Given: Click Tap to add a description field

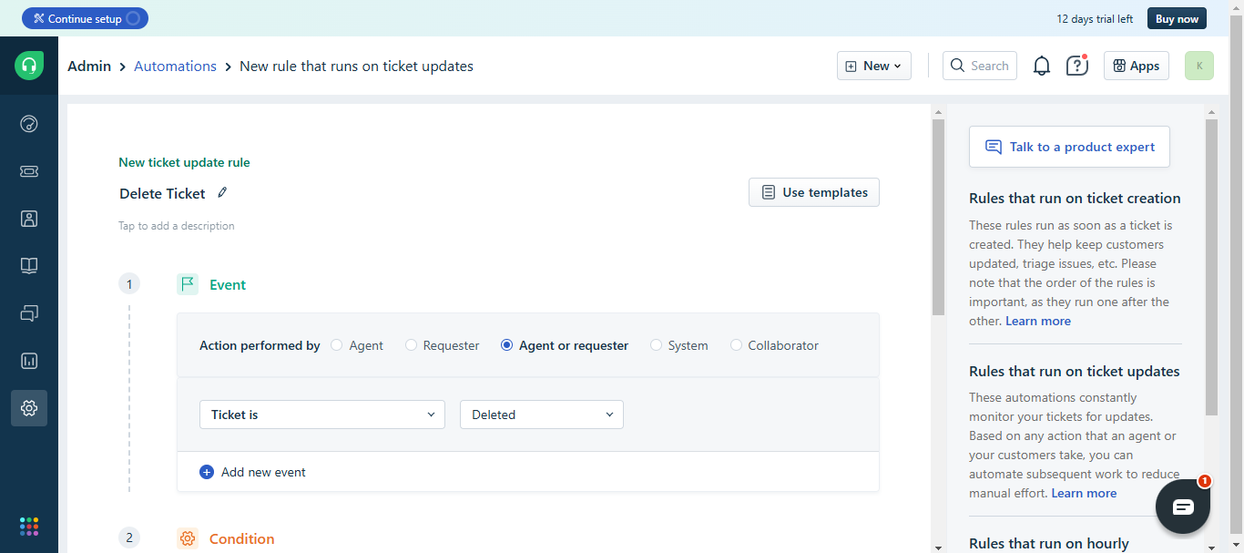Looking at the screenshot, I should pyautogui.click(x=177, y=226).
